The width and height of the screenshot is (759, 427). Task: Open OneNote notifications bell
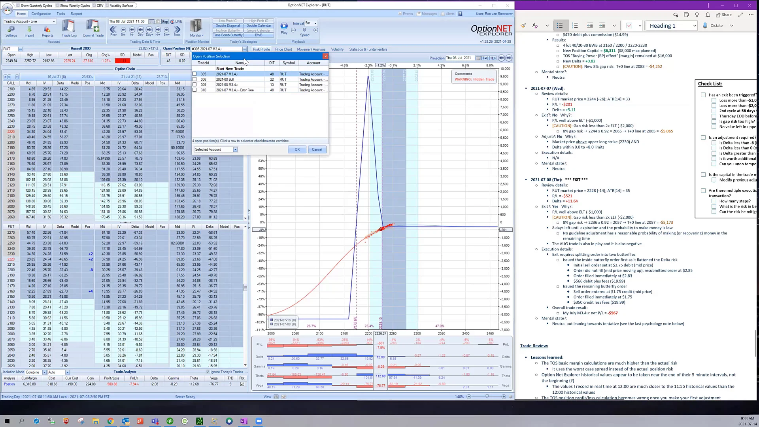point(707,15)
